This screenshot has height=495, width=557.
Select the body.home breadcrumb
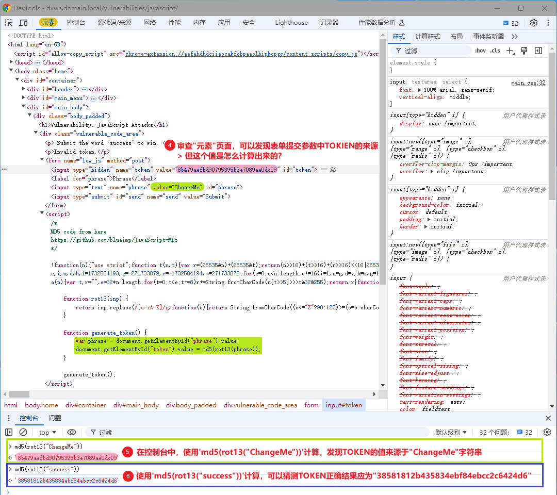pos(41,405)
